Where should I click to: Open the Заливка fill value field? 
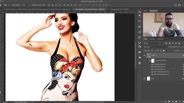[182, 51]
